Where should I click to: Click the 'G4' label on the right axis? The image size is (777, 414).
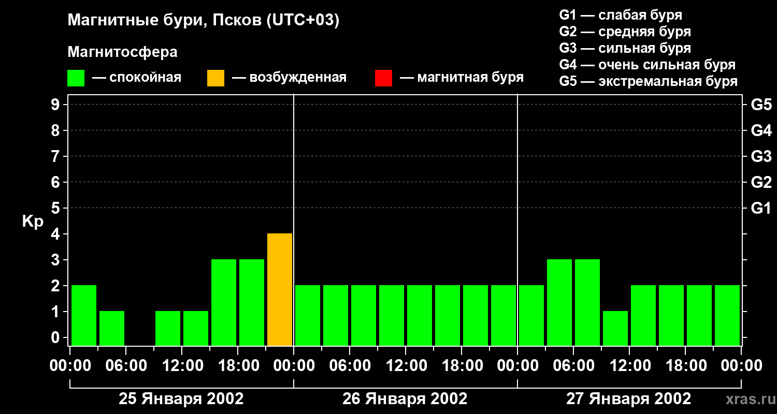pos(761,130)
